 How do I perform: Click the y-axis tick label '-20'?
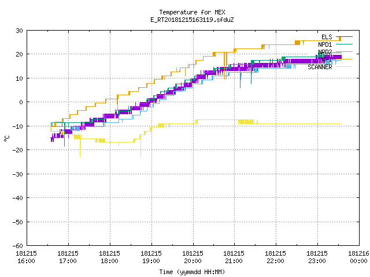(x=18, y=150)
